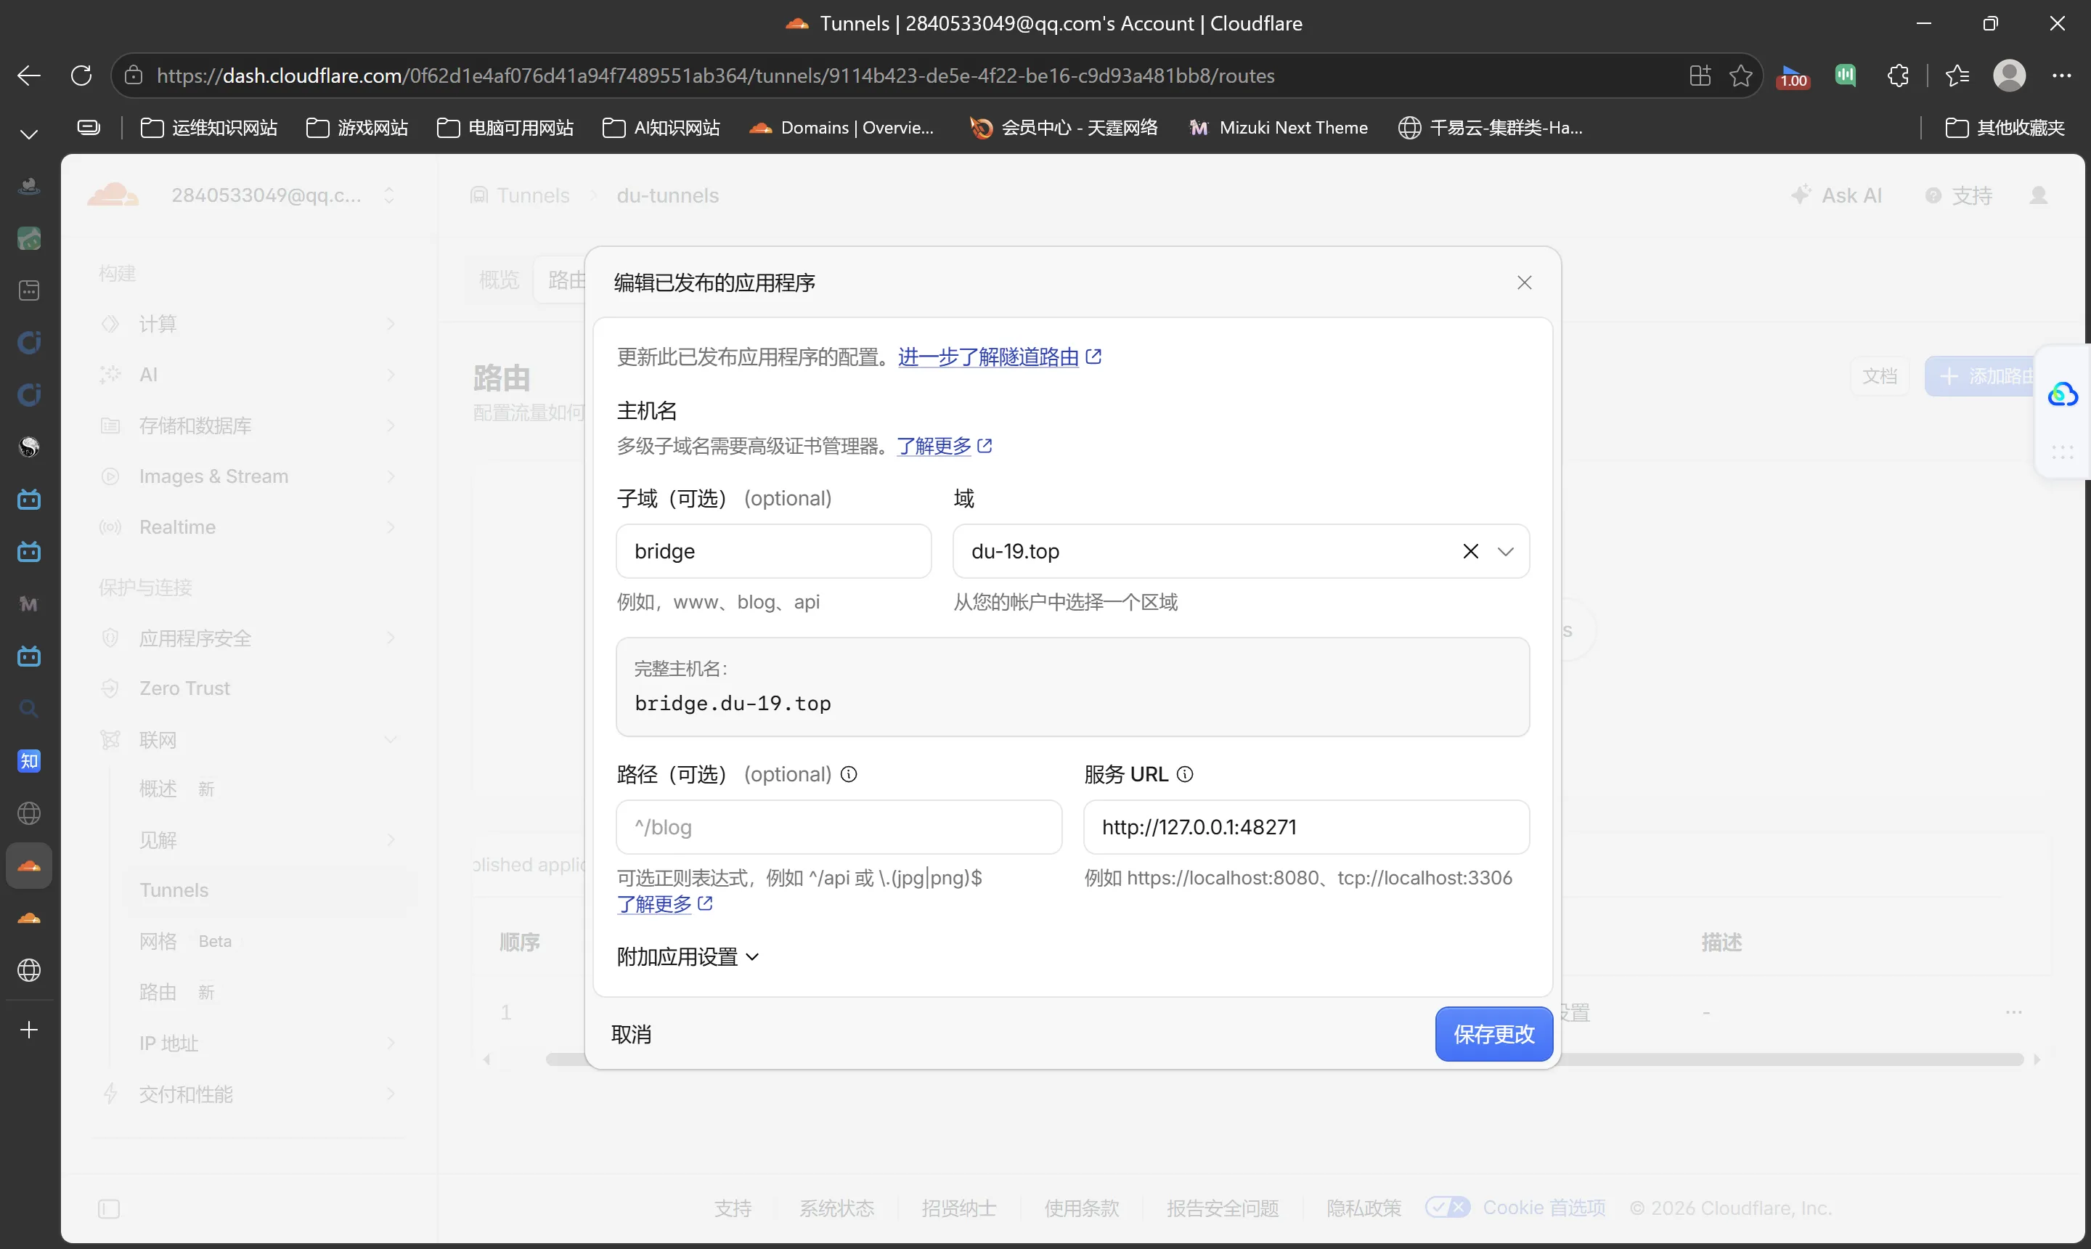
Task: Open the split screen icon in address bar
Action: click(1700, 76)
